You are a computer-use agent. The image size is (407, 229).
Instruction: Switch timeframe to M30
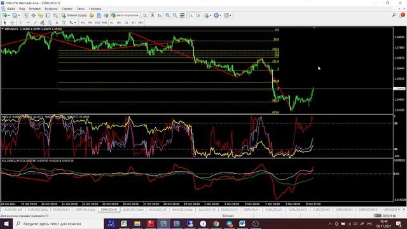point(104,23)
